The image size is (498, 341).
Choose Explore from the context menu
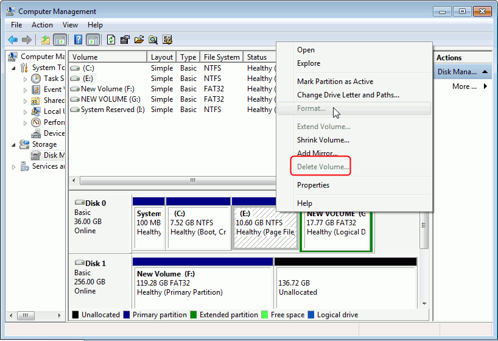pyautogui.click(x=354, y=63)
